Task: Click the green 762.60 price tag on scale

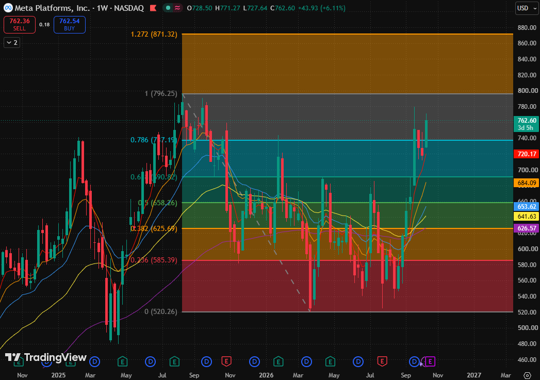Action: [526, 124]
